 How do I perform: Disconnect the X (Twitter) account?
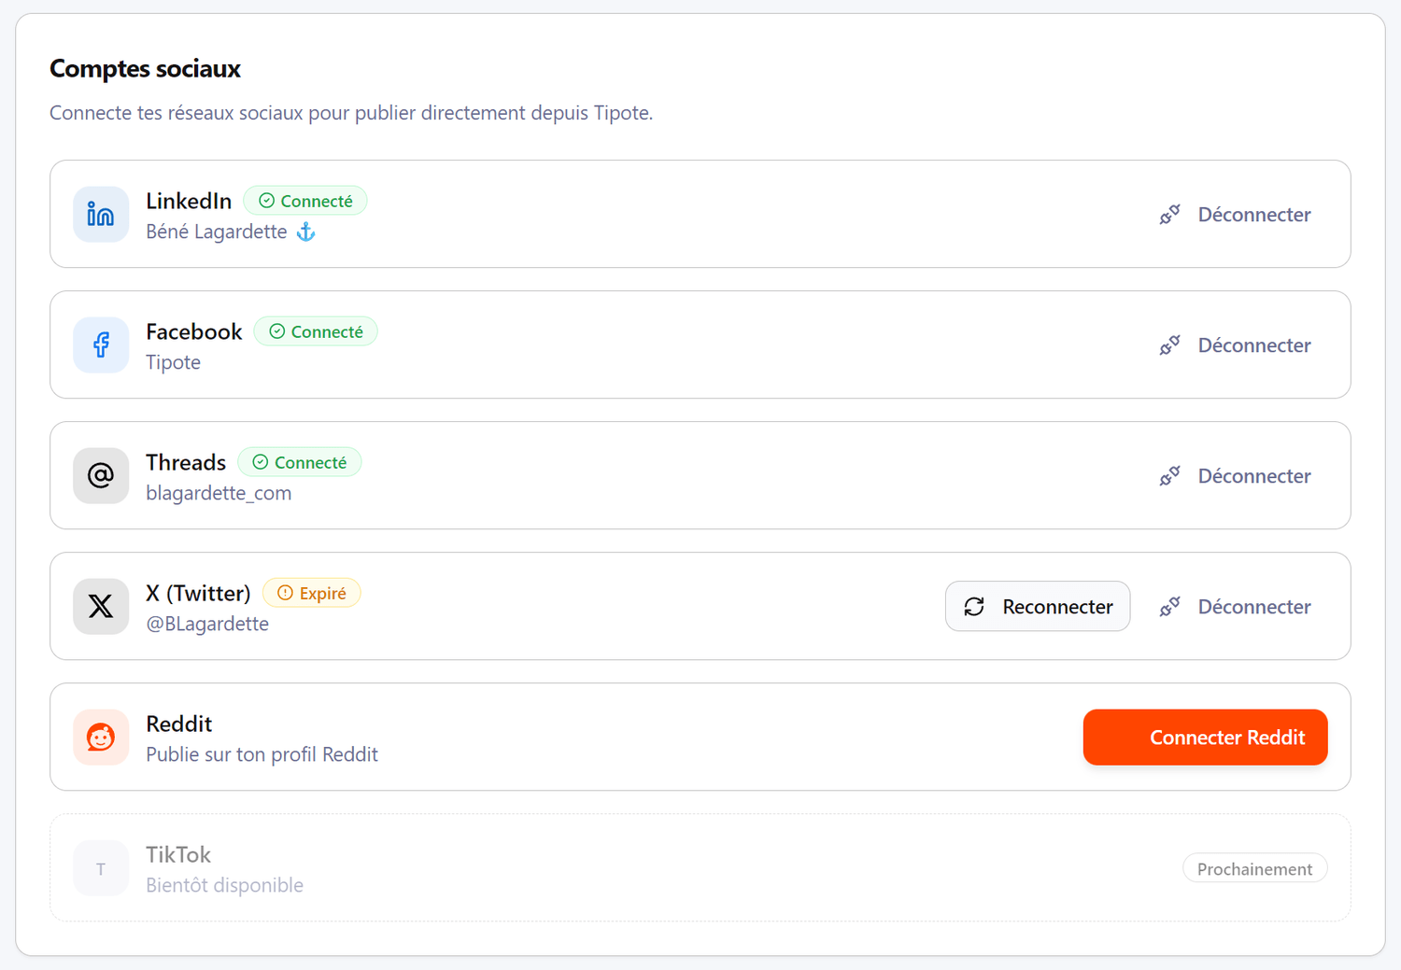(x=1235, y=607)
